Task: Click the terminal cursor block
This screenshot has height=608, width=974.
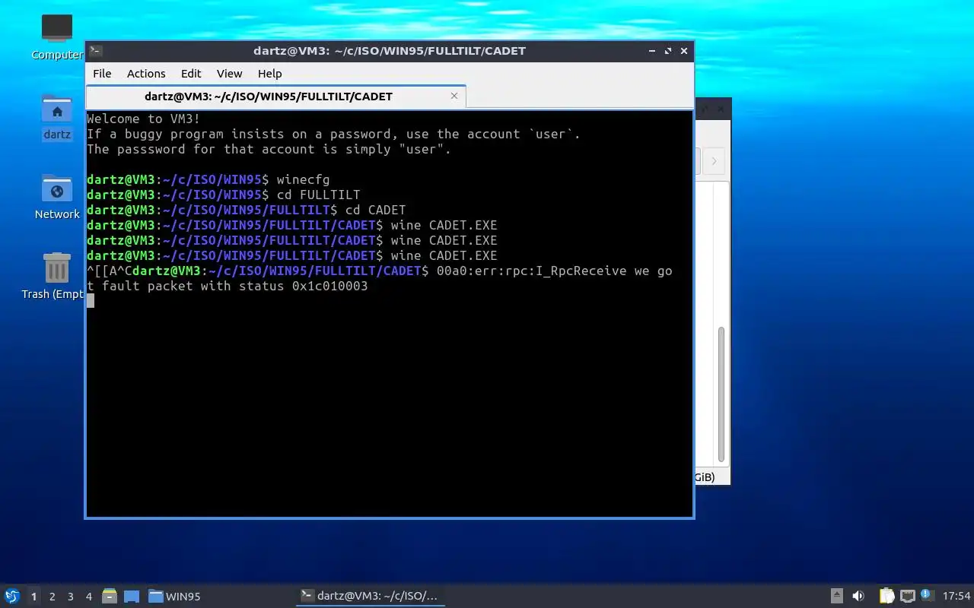Action: tap(91, 301)
